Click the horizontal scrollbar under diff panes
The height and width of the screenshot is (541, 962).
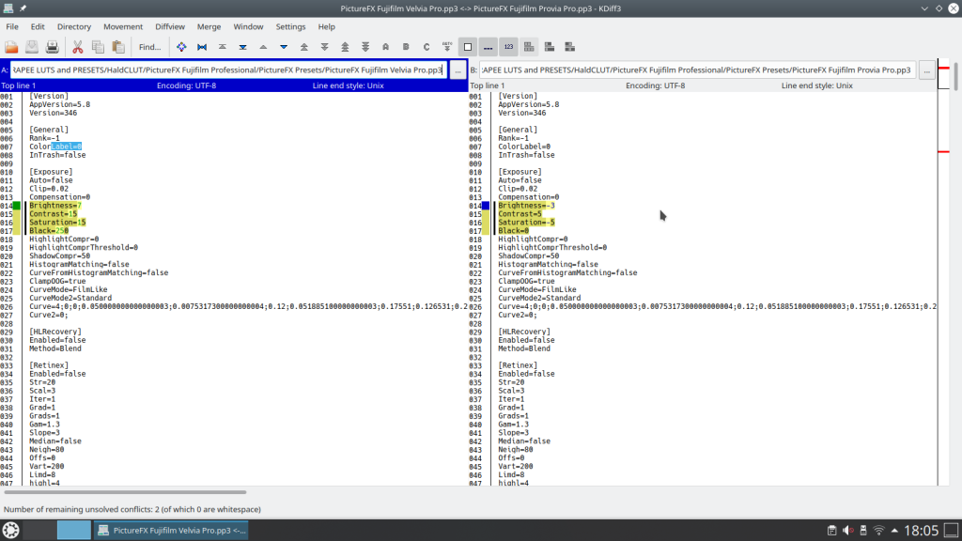point(125,492)
